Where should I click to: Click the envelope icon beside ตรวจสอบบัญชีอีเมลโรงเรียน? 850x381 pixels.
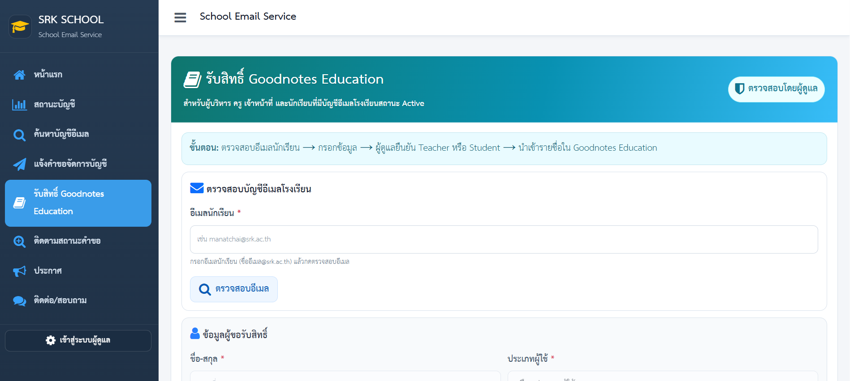pyautogui.click(x=197, y=188)
